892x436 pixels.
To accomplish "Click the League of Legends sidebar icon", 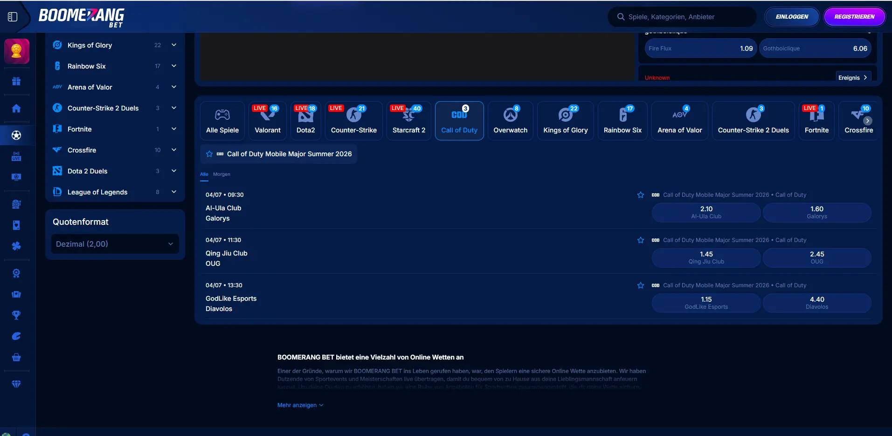I will coord(57,192).
